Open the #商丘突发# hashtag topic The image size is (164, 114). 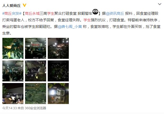(12, 13)
